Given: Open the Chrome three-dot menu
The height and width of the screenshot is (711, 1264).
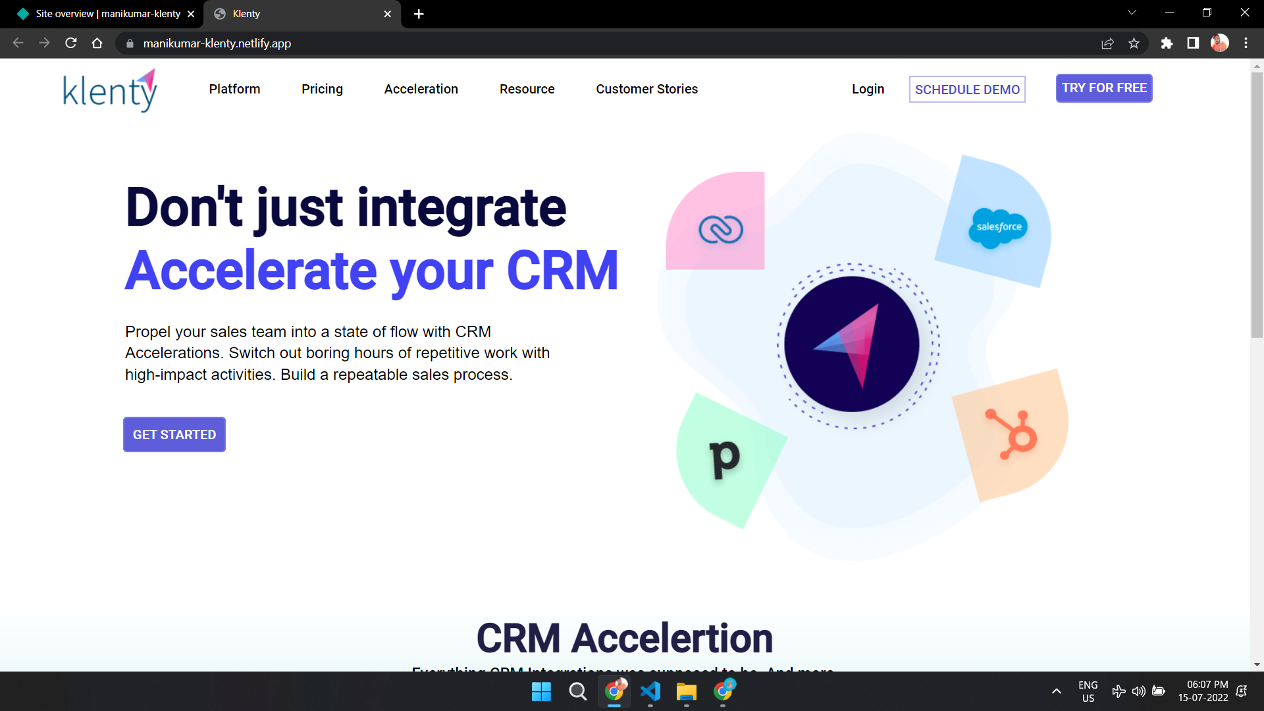Looking at the screenshot, I should tap(1246, 43).
